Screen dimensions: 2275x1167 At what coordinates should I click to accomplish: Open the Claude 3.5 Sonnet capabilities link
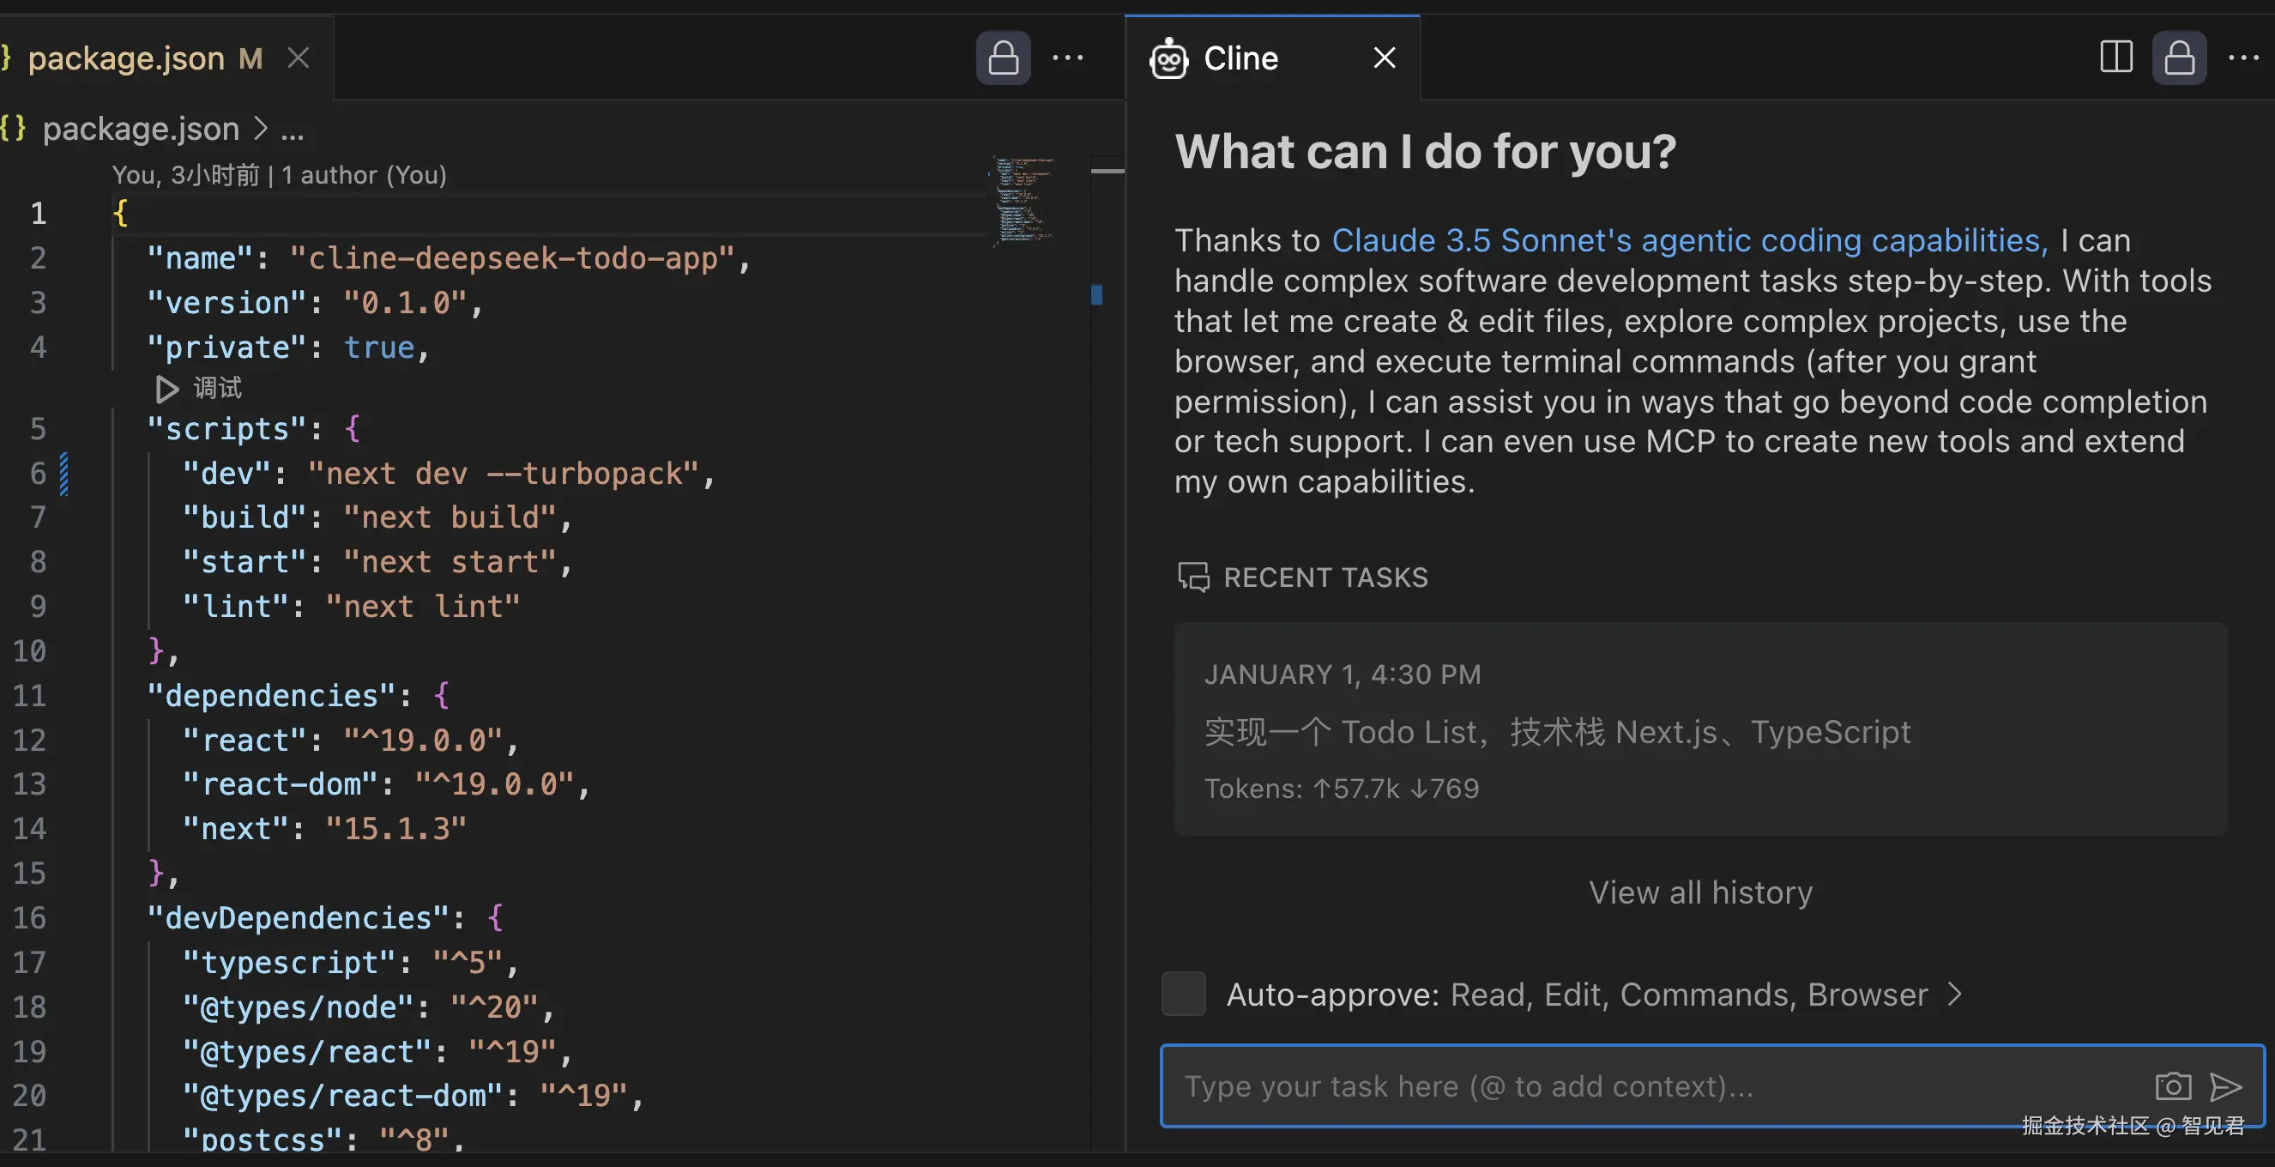tap(1688, 240)
